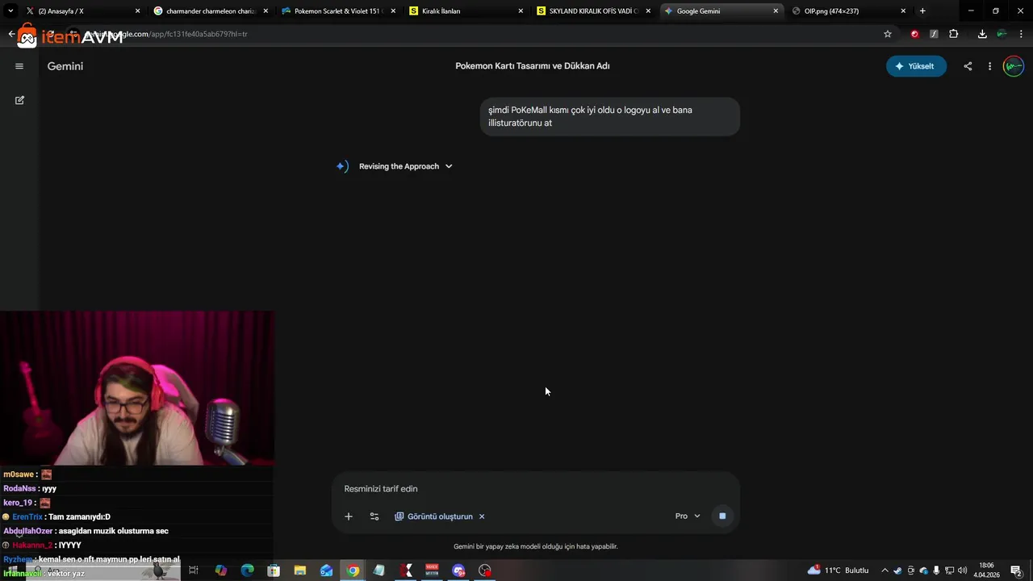Image resolution: width=1033 pixels, height=581 pixels.
Task: Open the Mail app from the taskbar
Action: click(x=326, y=571)
